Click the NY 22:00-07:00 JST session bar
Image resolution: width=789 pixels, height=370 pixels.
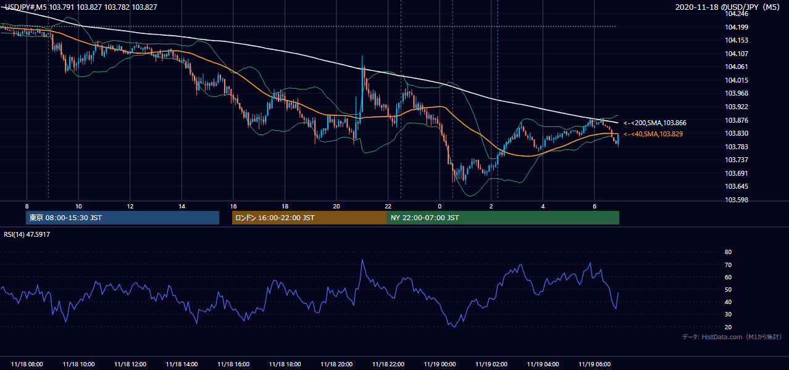[x=503, y=218]
